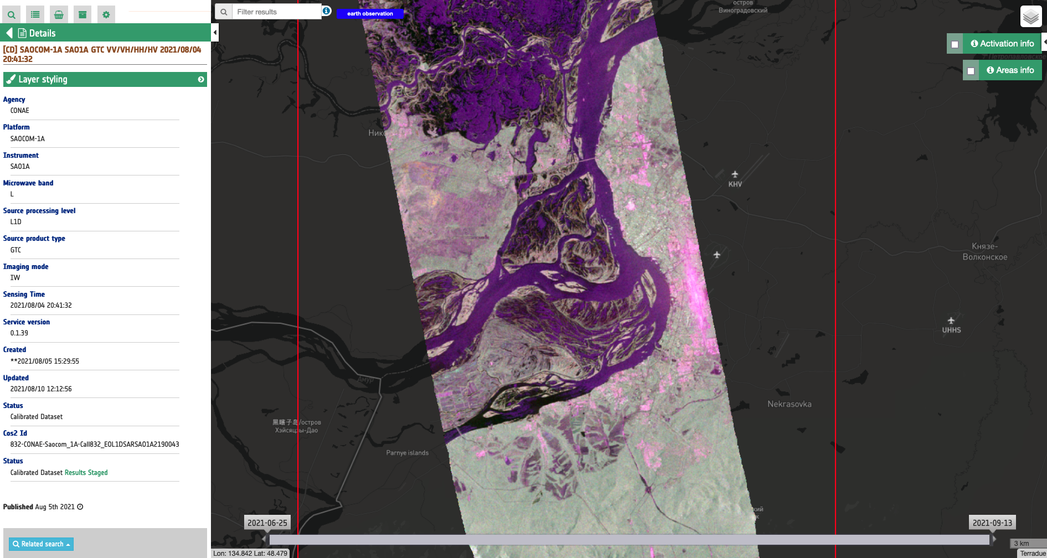Open the Activation info panel

point(1002,44)
